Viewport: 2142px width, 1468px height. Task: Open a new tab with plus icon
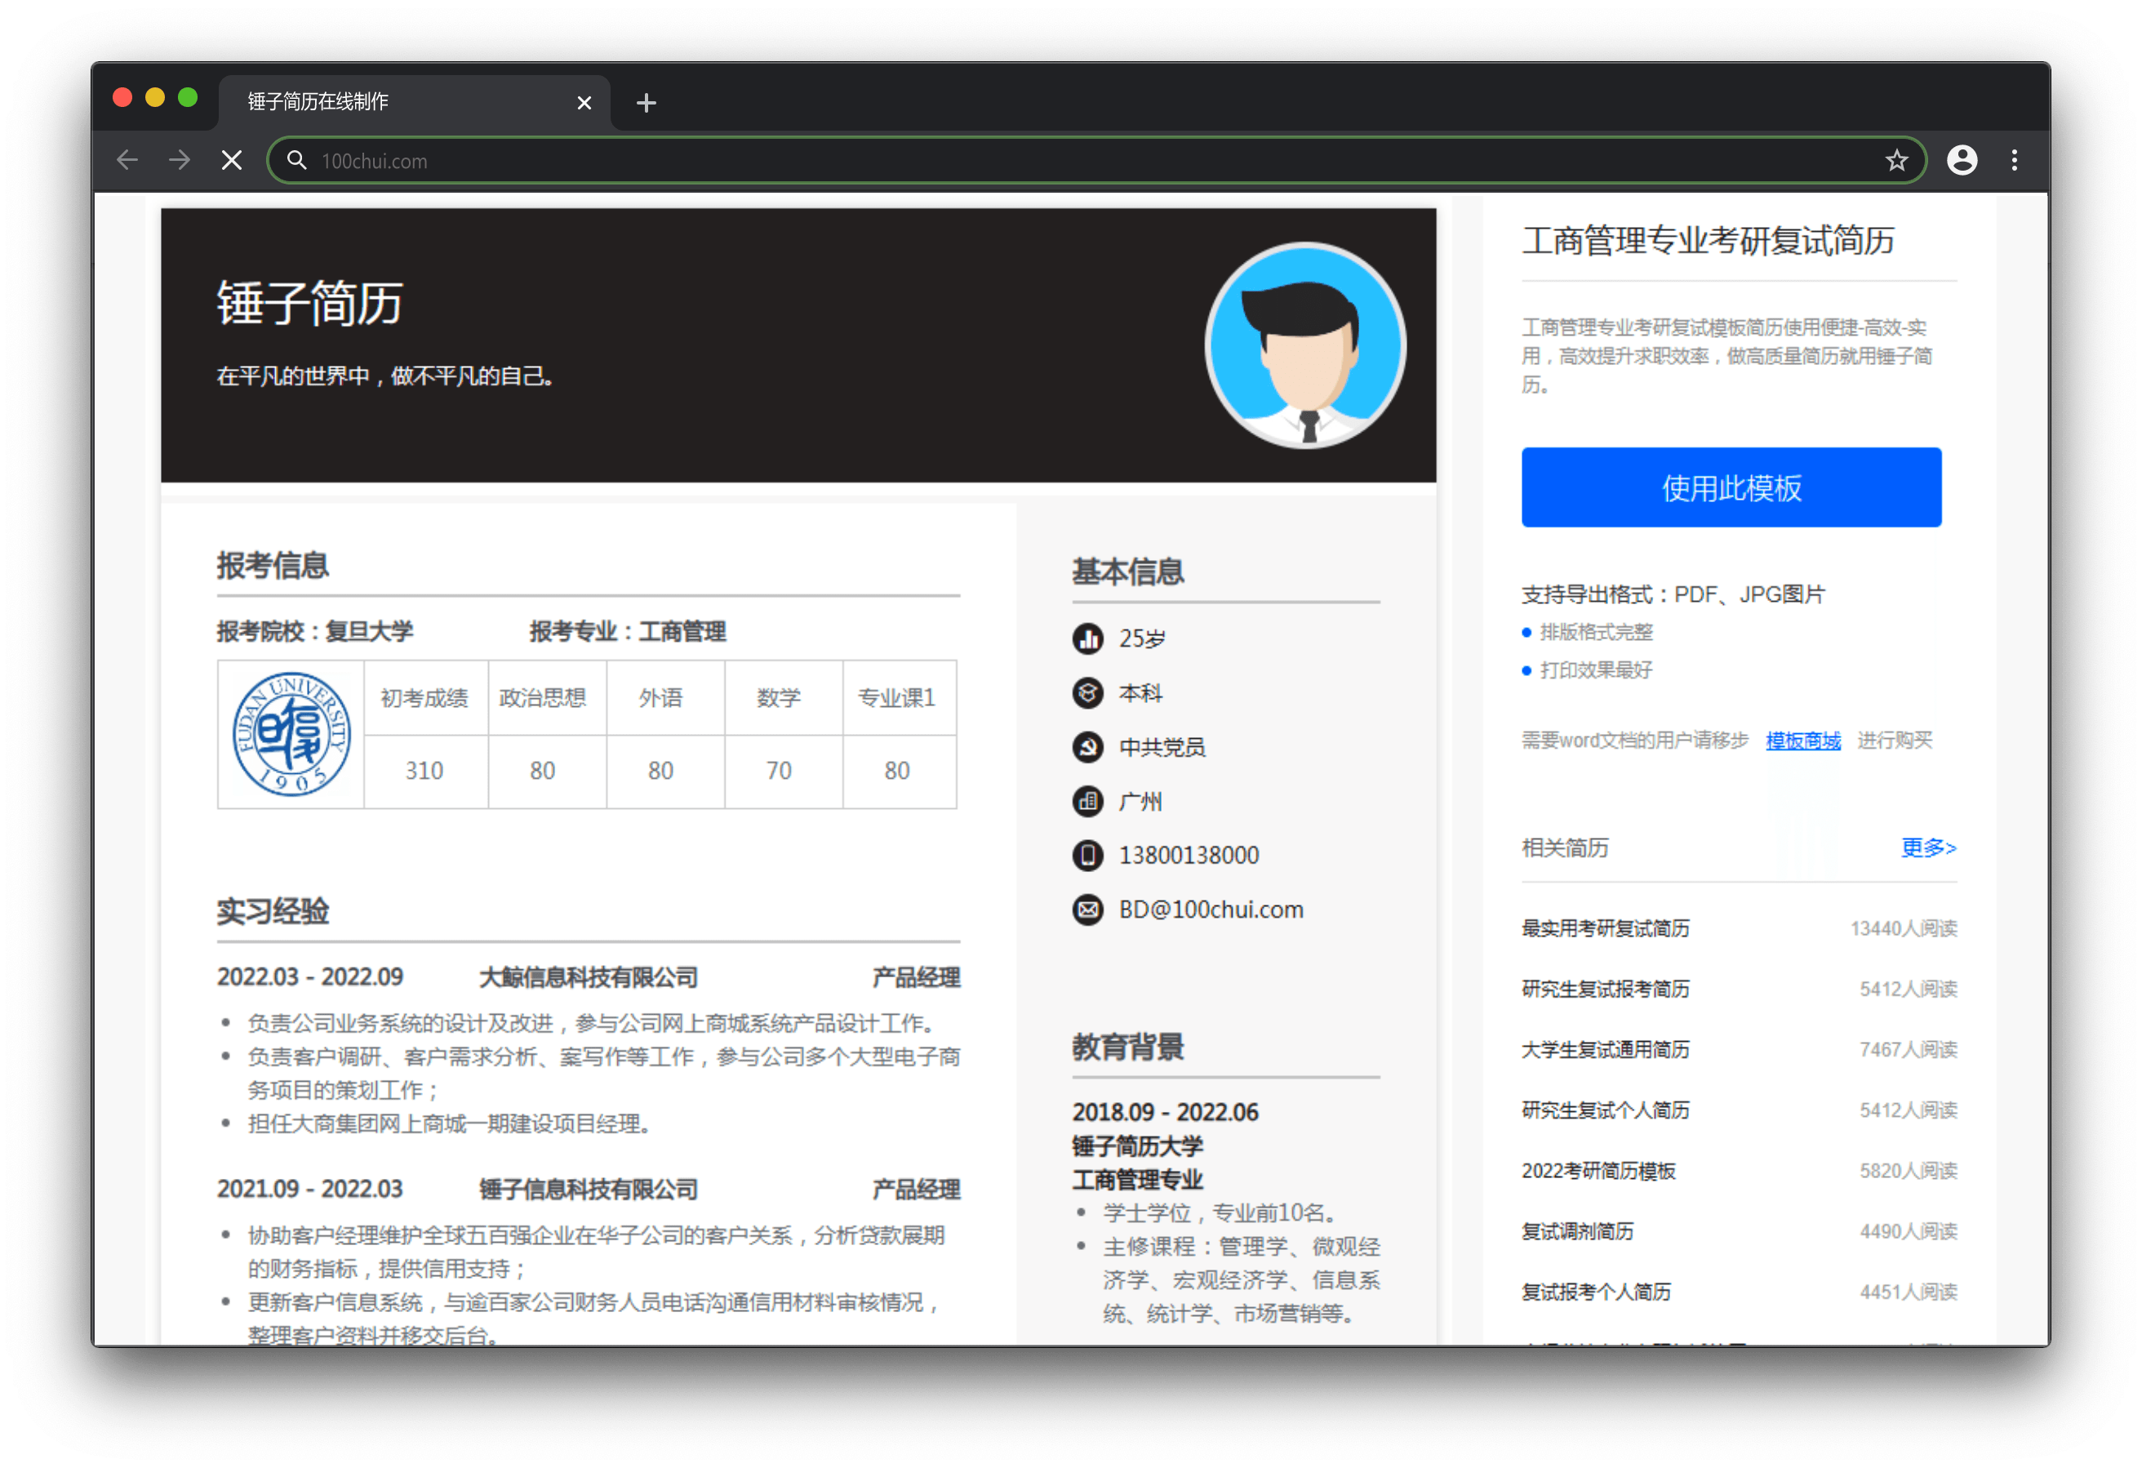click(x=646, y=102)
